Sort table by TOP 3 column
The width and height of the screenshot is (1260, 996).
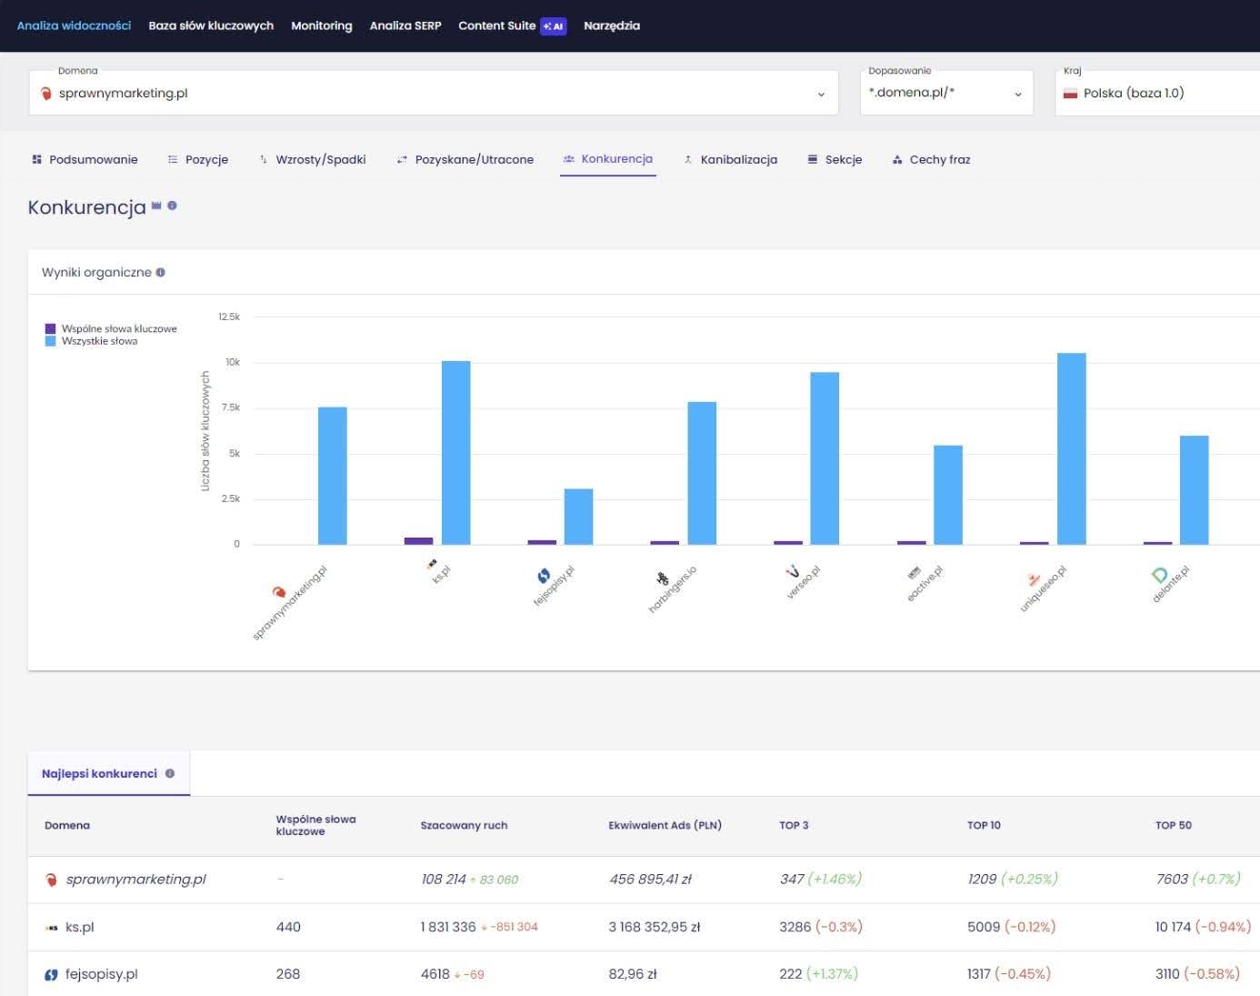tap(794, 825)
